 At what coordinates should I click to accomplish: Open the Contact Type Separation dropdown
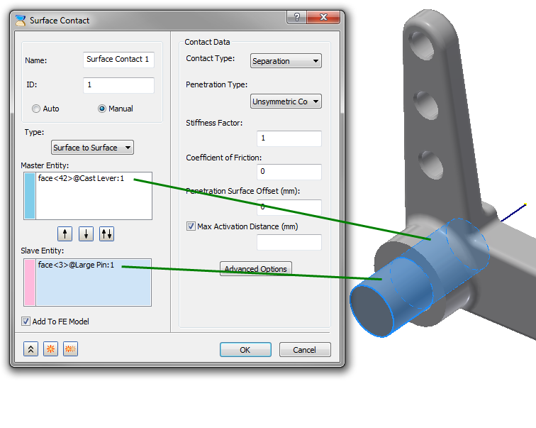[x=286, y=61]
